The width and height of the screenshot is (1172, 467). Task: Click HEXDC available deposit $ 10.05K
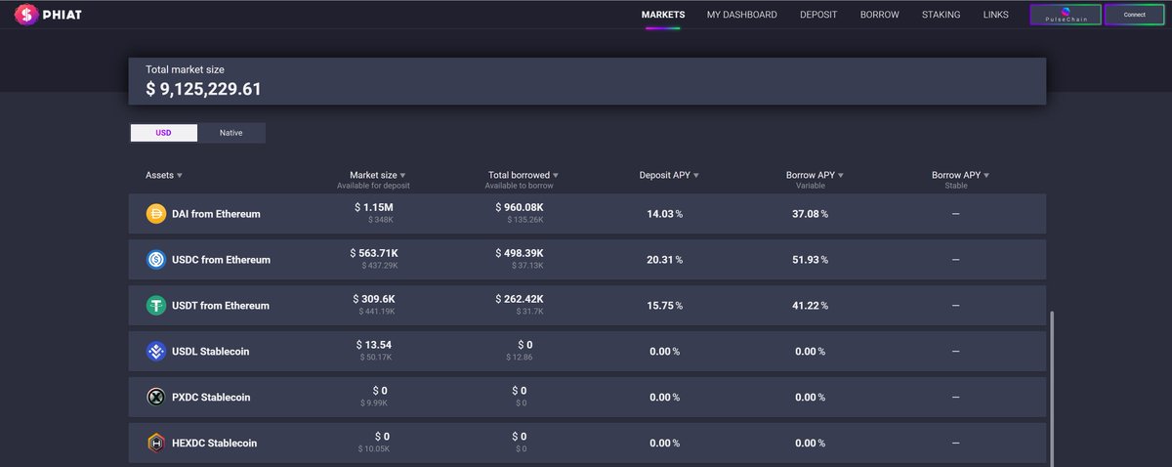coord(374,449)
